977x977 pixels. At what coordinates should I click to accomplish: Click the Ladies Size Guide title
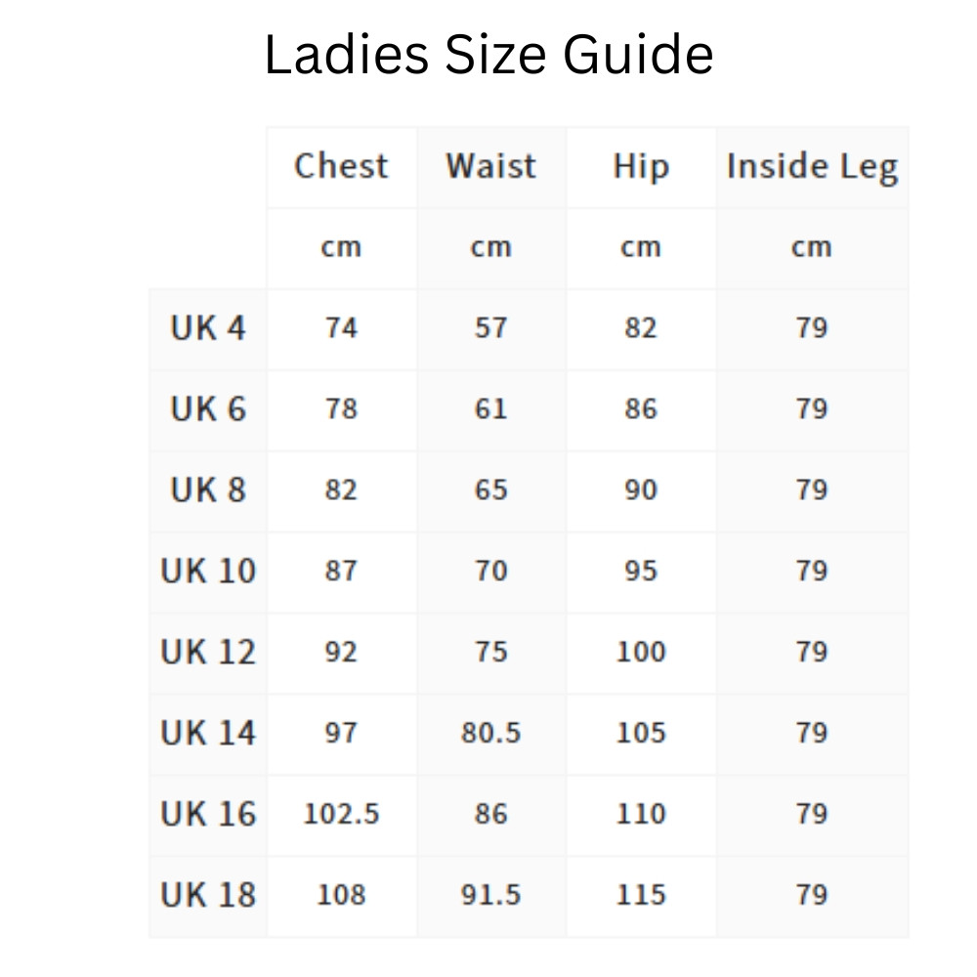488,55
